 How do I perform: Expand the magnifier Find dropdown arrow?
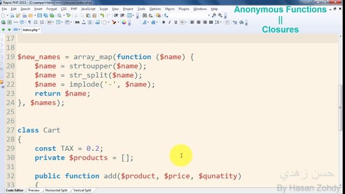tap(64, 16)
